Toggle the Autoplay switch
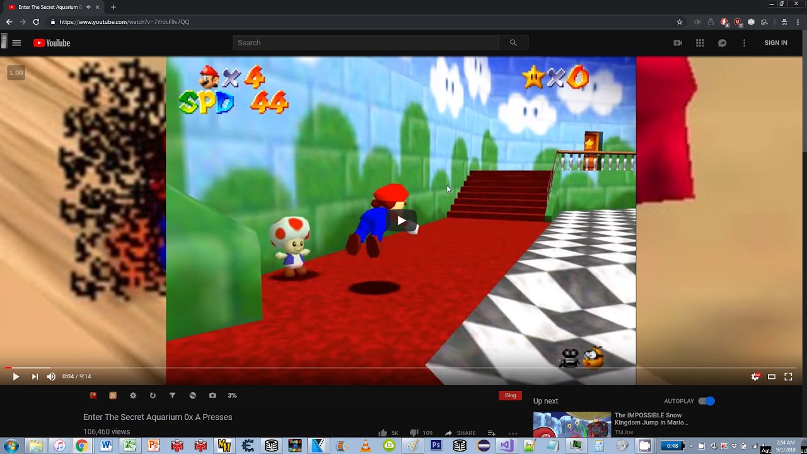Screen dimensions: 807x454 click(707, 401)
